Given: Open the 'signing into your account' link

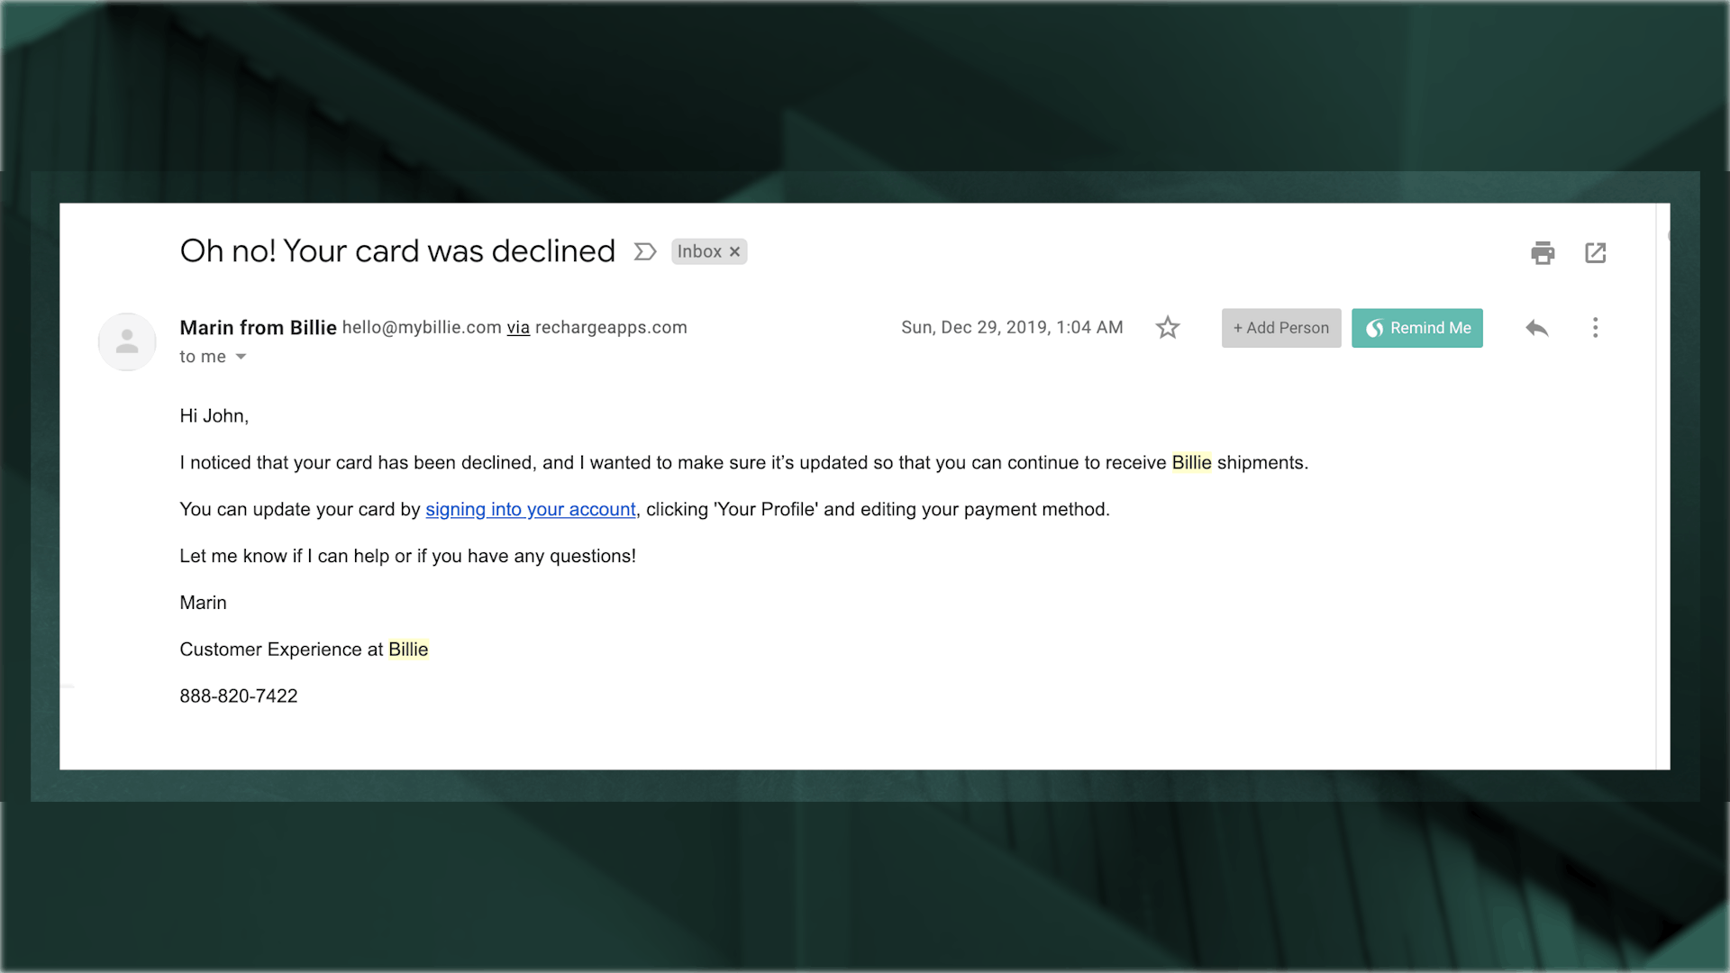Looking at the screenshot, I should coord(530,509).
